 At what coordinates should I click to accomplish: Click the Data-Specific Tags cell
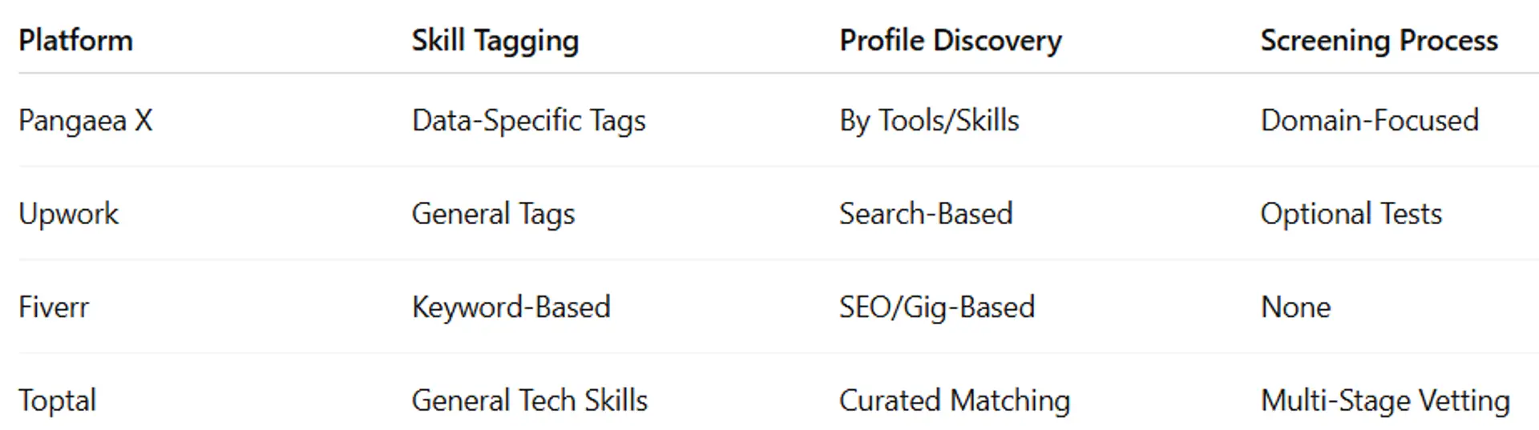pyautogui.click(x=528, y=120)
